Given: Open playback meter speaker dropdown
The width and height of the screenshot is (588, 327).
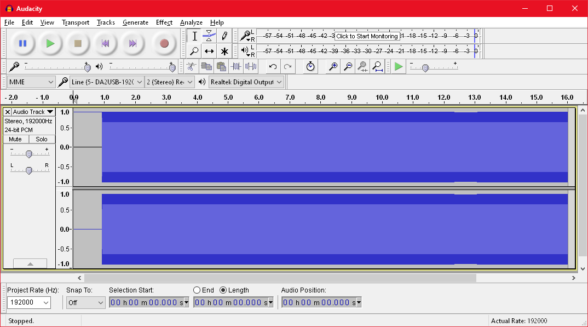Looking at the screenshot, I should pos(246,51).
